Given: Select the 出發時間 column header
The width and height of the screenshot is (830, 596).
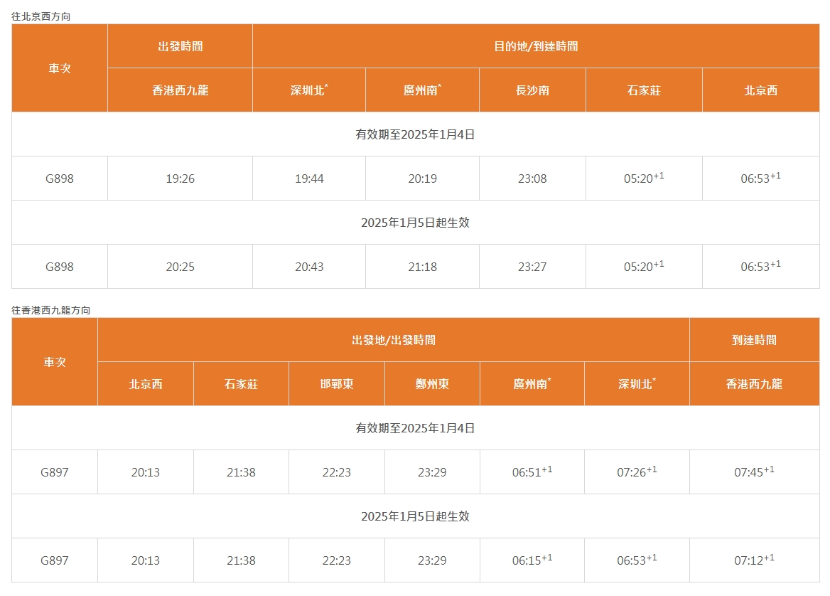Looking at the screenshot, I should click(180, 46).
